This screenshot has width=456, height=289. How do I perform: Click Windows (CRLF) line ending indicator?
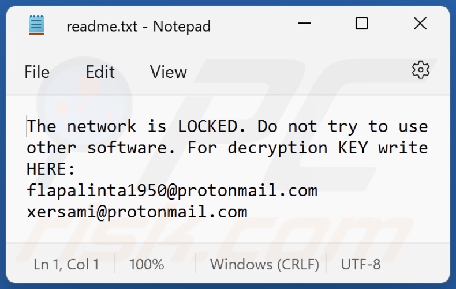(x=264, y=265)
